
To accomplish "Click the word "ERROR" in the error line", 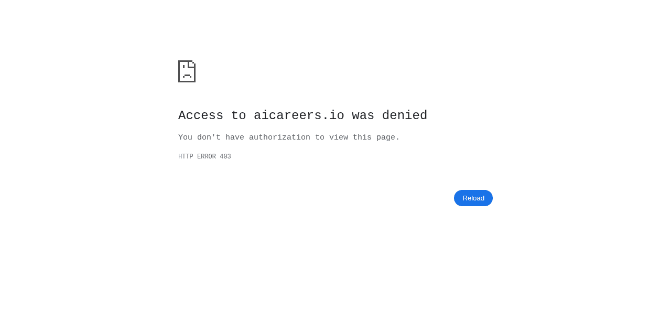I will pos(207,157).
